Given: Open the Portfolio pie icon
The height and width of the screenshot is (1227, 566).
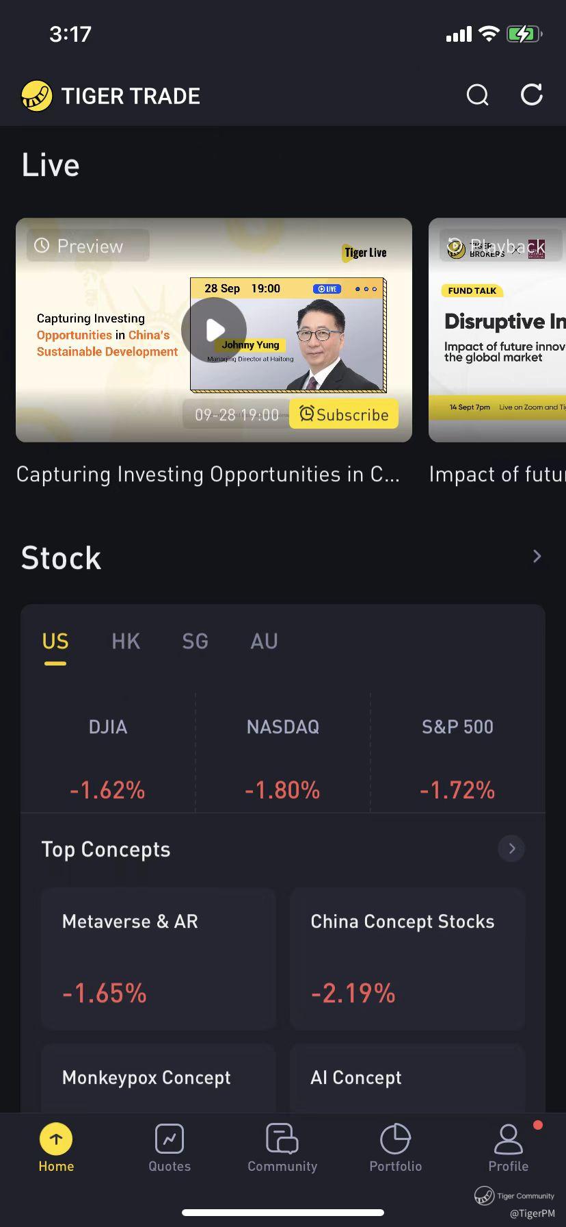Looking at the screenshot, I should tap(395, 1139).
